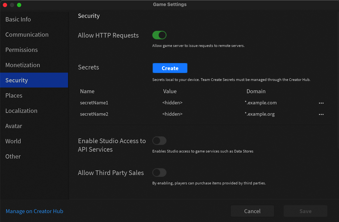Select the Permissions section
Screen dimensions: 339x222
(21, 50)
